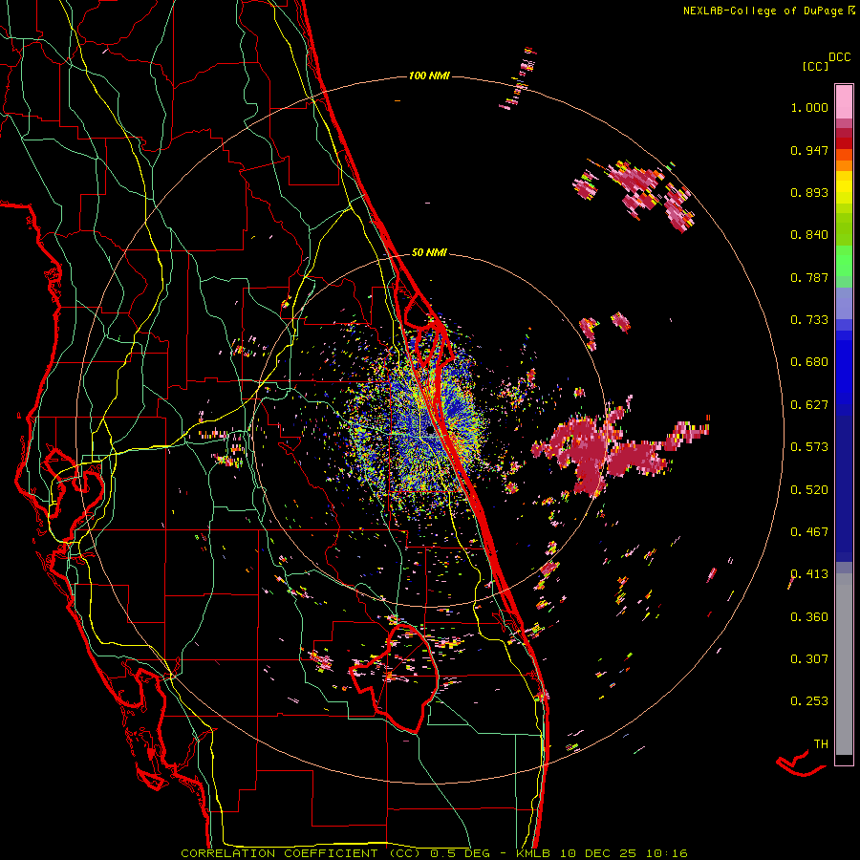Screen dimensions: 860x860
Task: Click the '0.840' scale value
Action: (x=809, y=235)
